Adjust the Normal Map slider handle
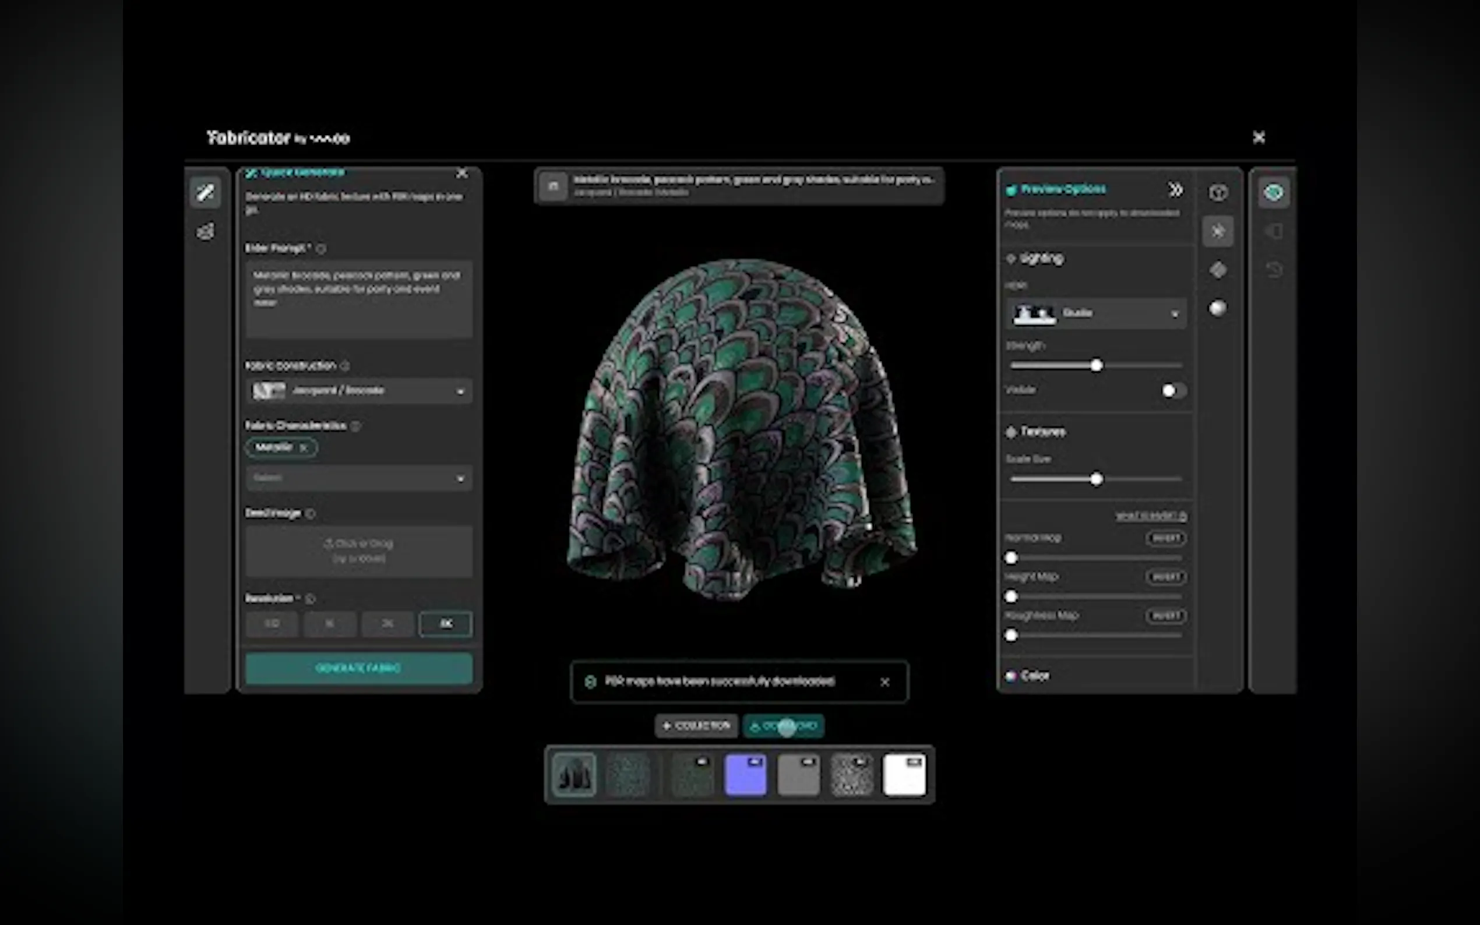The width and height of the screenshot is (1480, 925). pyautogui.click(x=1012, y=558)
